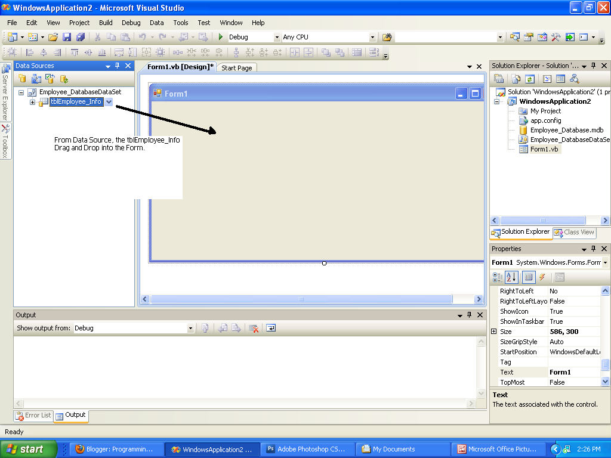Click Solution Explorer horizontal scrollbar thumb
Viewport: 611px width, 458px height.
pyautogui.click(x=542, y=221)
